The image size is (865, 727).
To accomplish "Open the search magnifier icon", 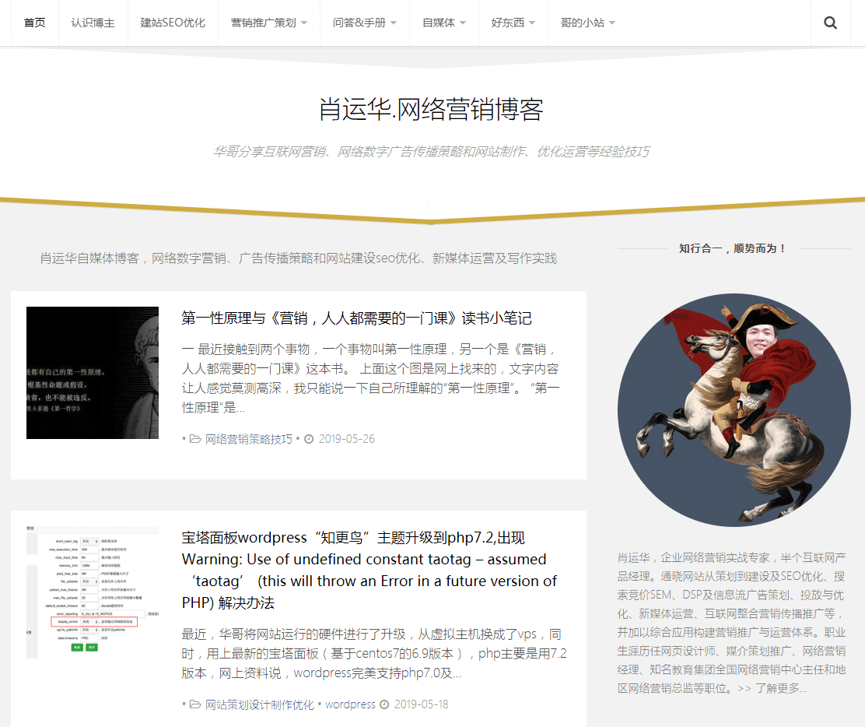I will 830,23.
